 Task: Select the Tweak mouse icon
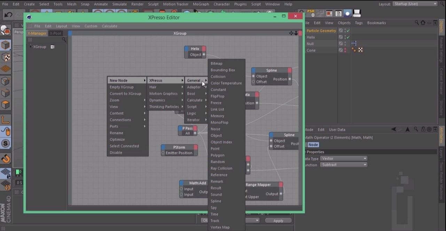[x=6, y=132]
